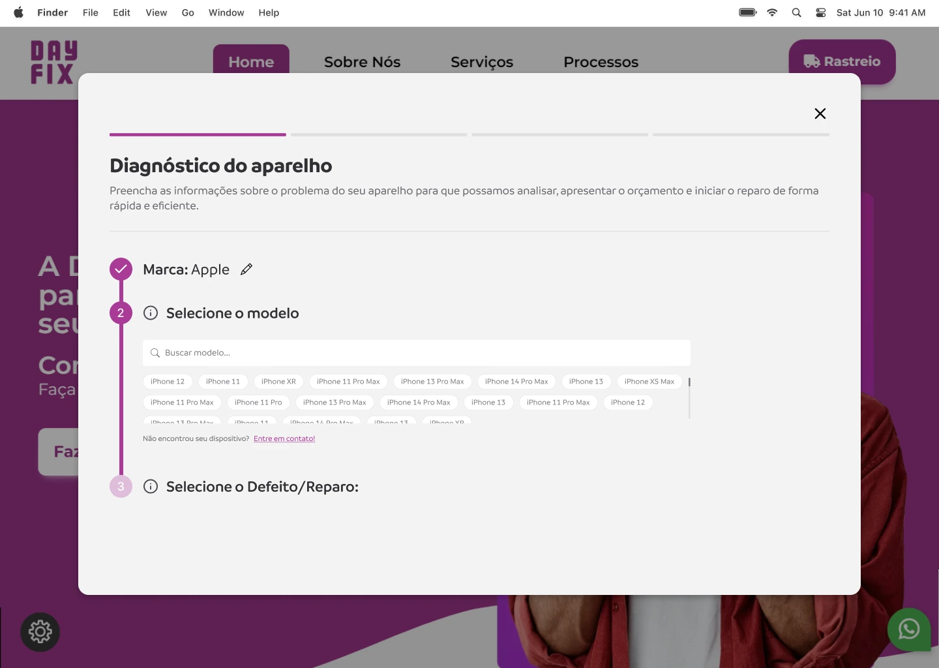Pick the iPhone 12 chip beside iPhone 11
939x668 pixels.
click(168, 382)
